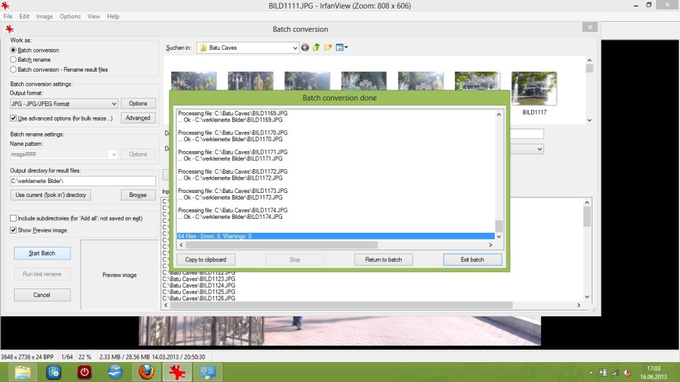Click the Exit batch button
Screen dimensions: 680x382
[472, 259]
